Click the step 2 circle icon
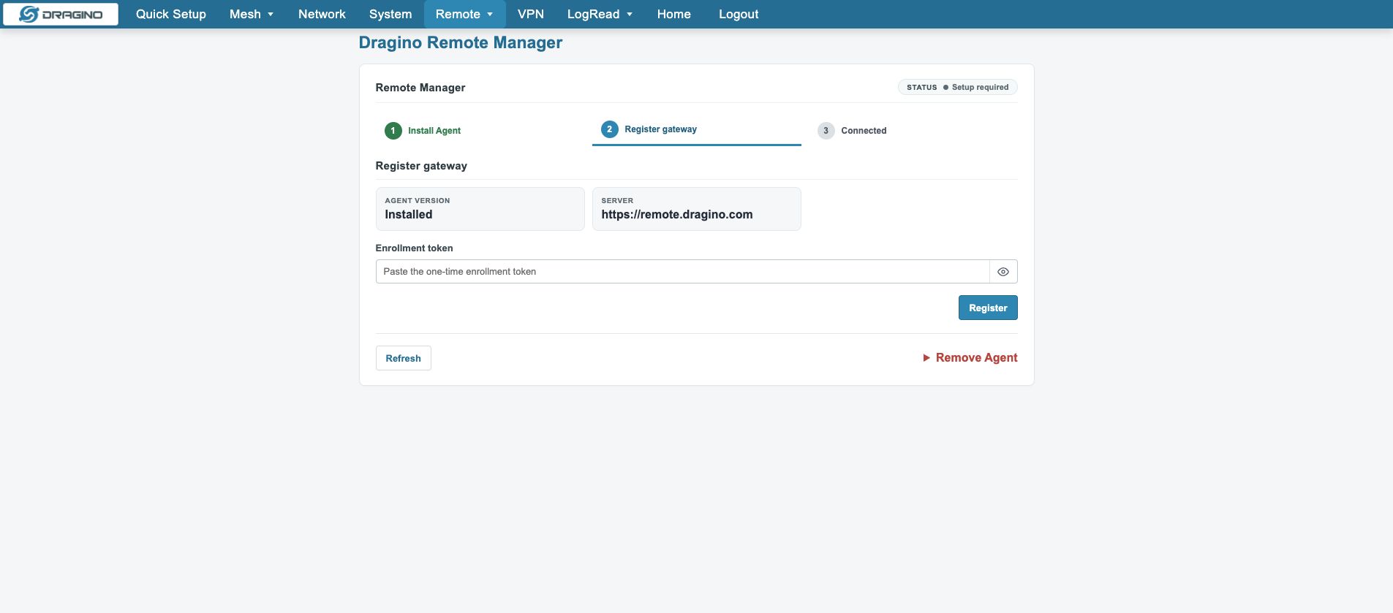Screen dimensions: 1393x613 point(610,129)
